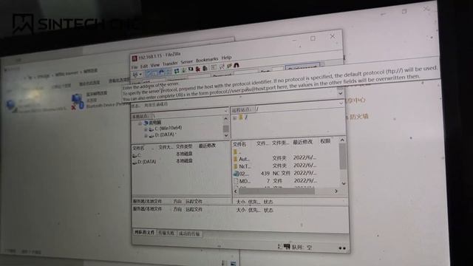Screen dimensions: 473x266
Task: Open the Site Manager toolbar icon
Action: click(x=135, y=74)
